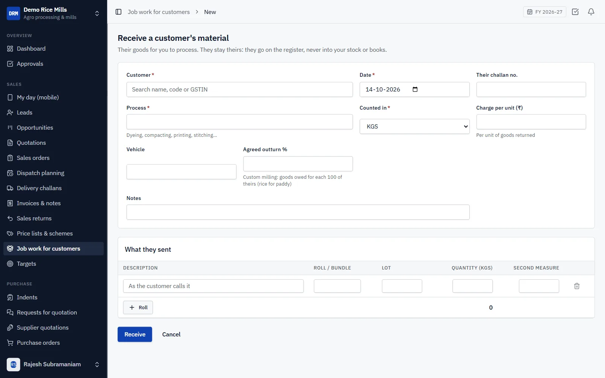Focus the Quantity (KGS) input

click(x=472, y=286)
